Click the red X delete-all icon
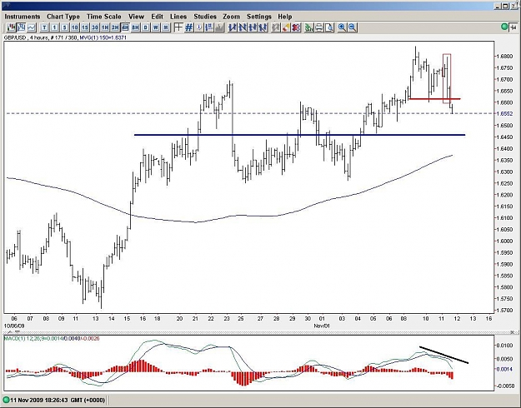The image size is (521, 408). pyautogui.click(x=295, y=27)
